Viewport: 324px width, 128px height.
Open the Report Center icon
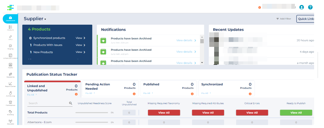coord(10,84)
